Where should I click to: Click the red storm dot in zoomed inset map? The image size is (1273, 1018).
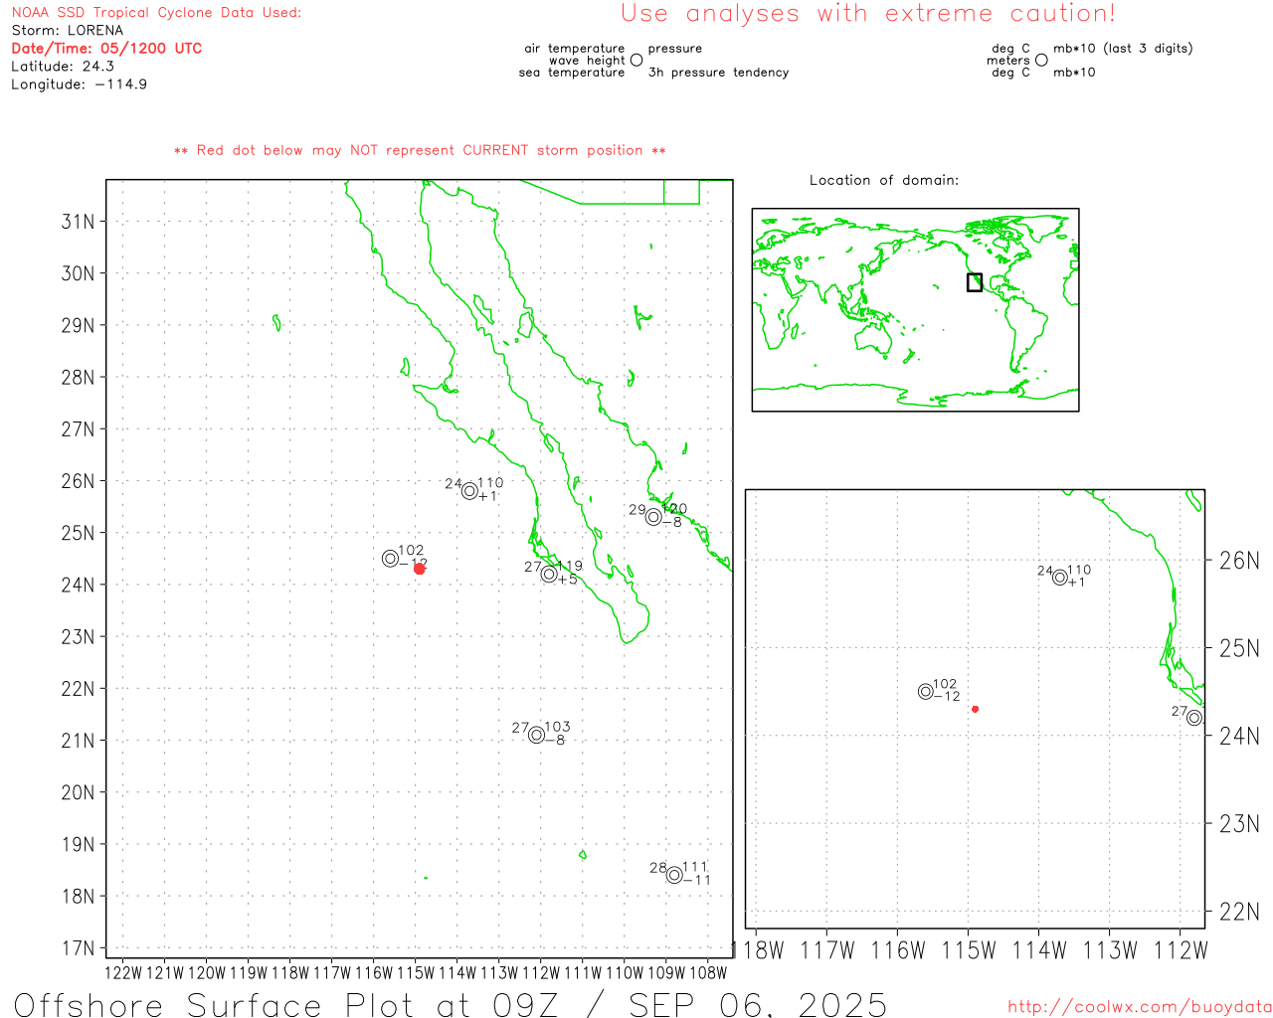point(975,709)
